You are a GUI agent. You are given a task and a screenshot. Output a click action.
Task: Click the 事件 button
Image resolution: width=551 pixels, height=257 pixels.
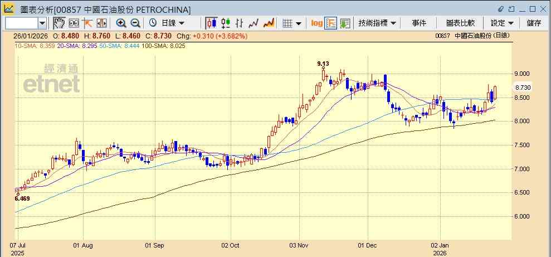coord(419,23)
